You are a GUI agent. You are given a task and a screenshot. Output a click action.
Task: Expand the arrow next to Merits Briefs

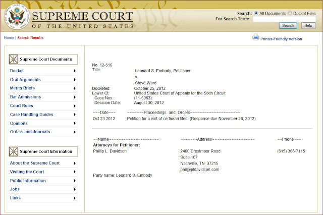[x=75, y=88]
